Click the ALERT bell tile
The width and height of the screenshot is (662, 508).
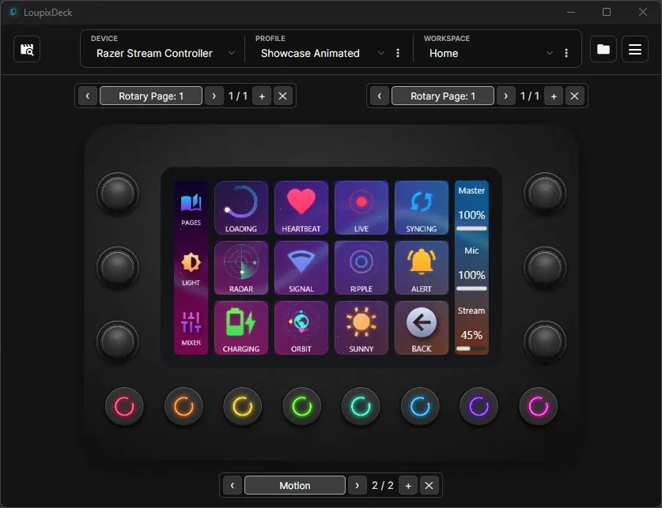pos(422,268)
